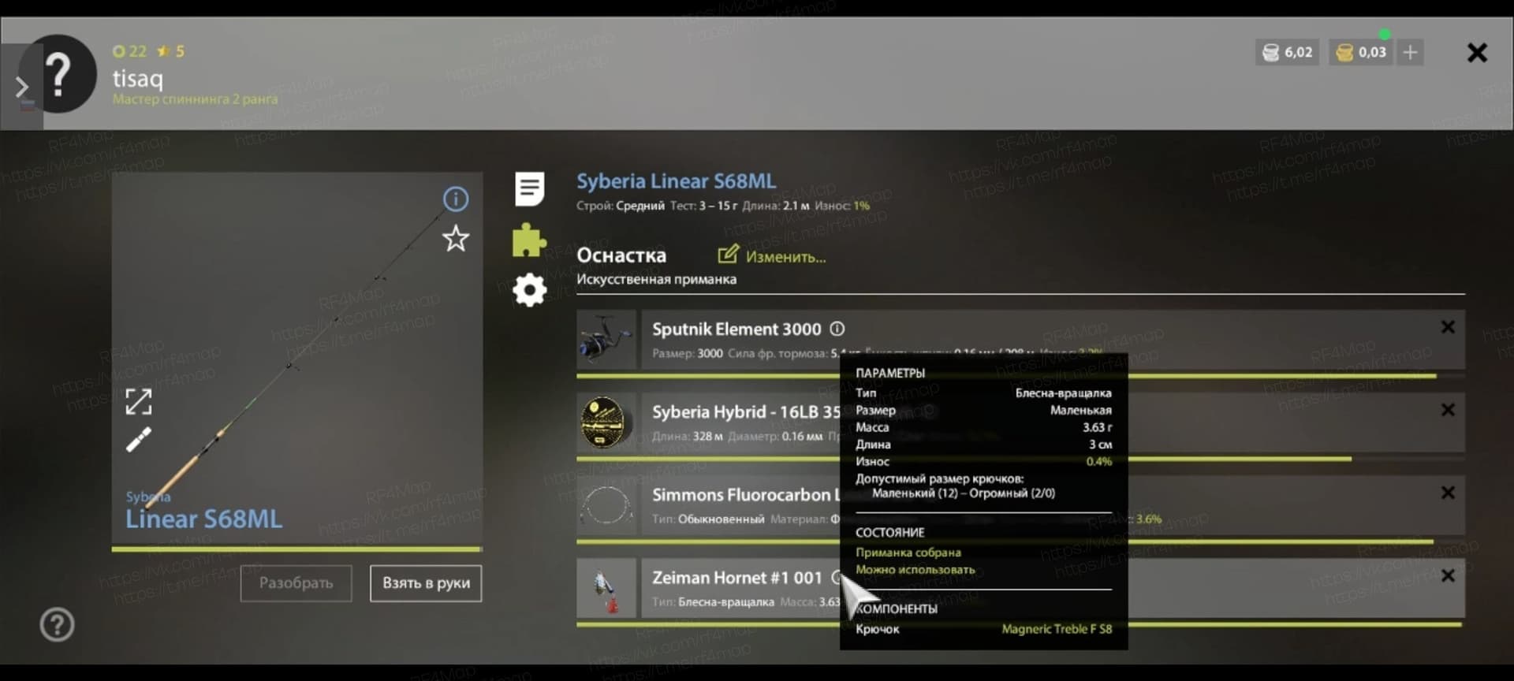Close the equipment window X
1514x681 pixels.
[1477, 53]
